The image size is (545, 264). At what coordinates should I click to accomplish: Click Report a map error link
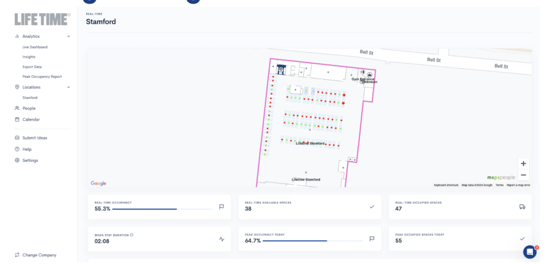[x=518, y=185]
